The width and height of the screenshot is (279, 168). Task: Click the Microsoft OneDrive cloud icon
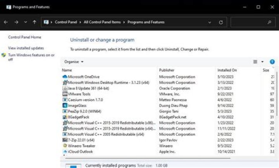click(x=65, y=77)
